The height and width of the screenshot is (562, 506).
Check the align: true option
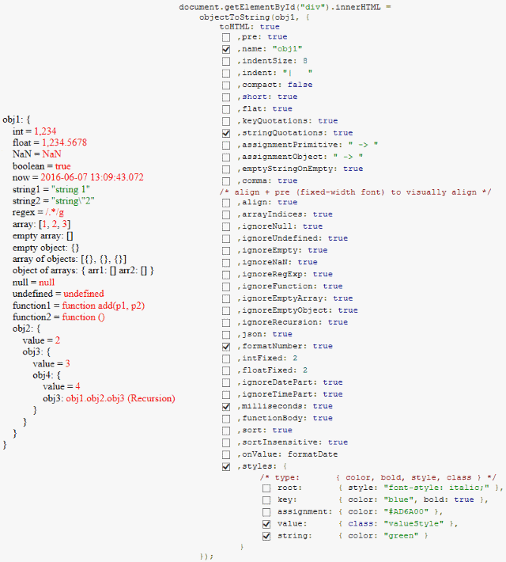[x=226, y=203]
